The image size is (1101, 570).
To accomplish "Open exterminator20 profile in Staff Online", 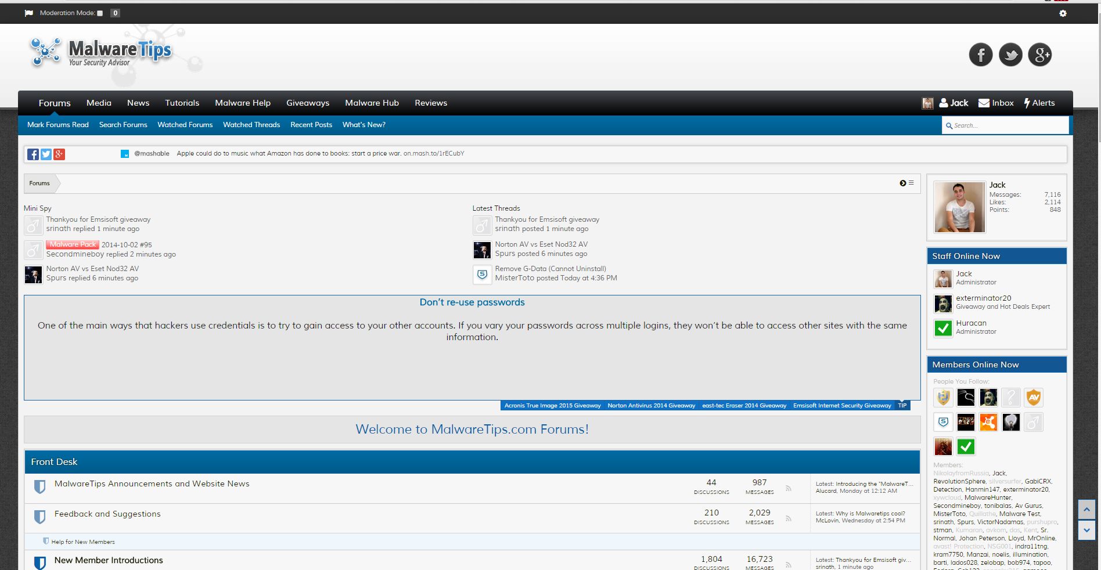I will [x=984, y=298].
